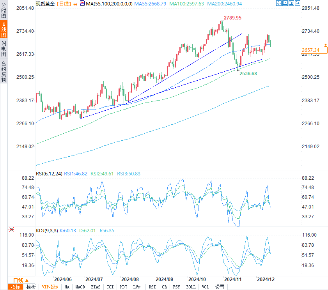Click the orange alert icon above 2657.34 price

tap(326, 45)
